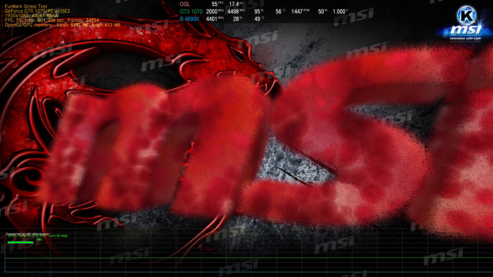Image resolution: width=493 pixels, height=277 pixels.
Task: Click the Kombustor K logo icon
Action: (x=467, y=15)
